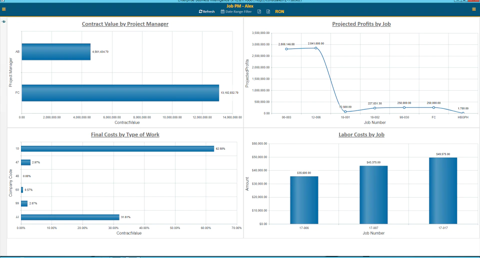The width and height of the screenshot is (480, 258).
Task: Open Projected Profits by Job title
Action: point(361,24)
